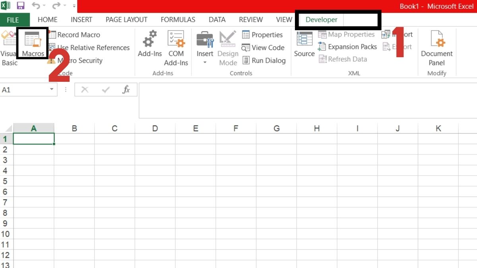Screen dimensions: 477x268
Task: Open the Visual Basic editor
Action: (8, 48)
